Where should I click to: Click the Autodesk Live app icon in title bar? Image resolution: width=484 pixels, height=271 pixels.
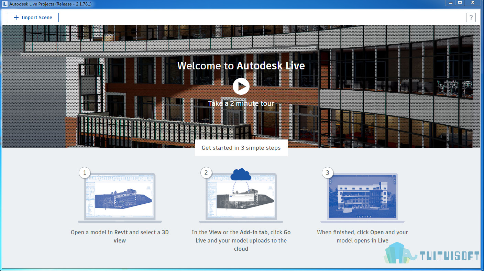4,4
